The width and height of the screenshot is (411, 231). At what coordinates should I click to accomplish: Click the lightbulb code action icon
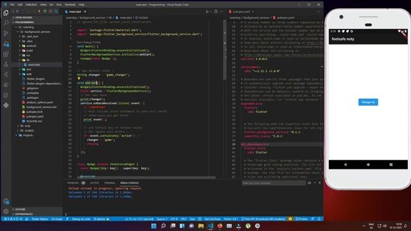point(78,78)
